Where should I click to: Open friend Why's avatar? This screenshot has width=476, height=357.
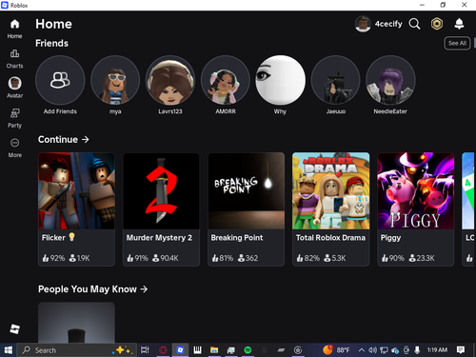tap(281, 80)
